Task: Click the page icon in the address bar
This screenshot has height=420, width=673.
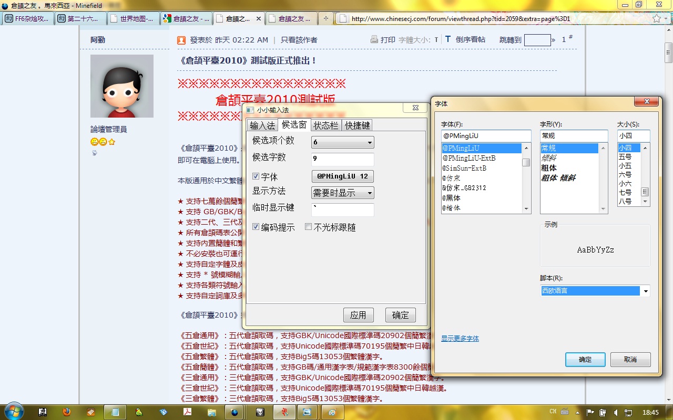Action: [x=342, y=18]
